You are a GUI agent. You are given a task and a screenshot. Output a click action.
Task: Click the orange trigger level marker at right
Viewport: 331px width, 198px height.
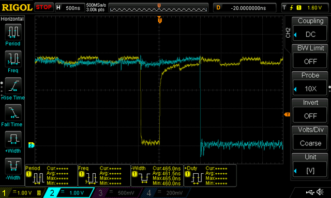pyautogui.click(x=287, y=114)
